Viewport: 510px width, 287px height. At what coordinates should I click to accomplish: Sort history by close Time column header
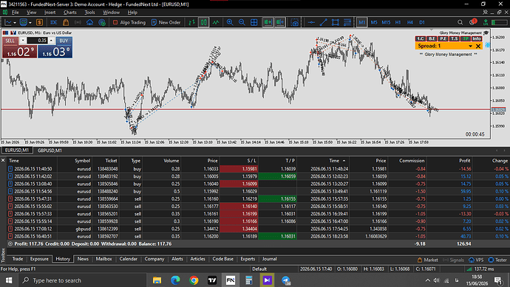point(334,161)
